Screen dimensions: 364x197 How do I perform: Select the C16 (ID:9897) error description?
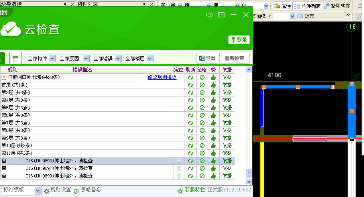pyautogui.click(x=59, y=168)
